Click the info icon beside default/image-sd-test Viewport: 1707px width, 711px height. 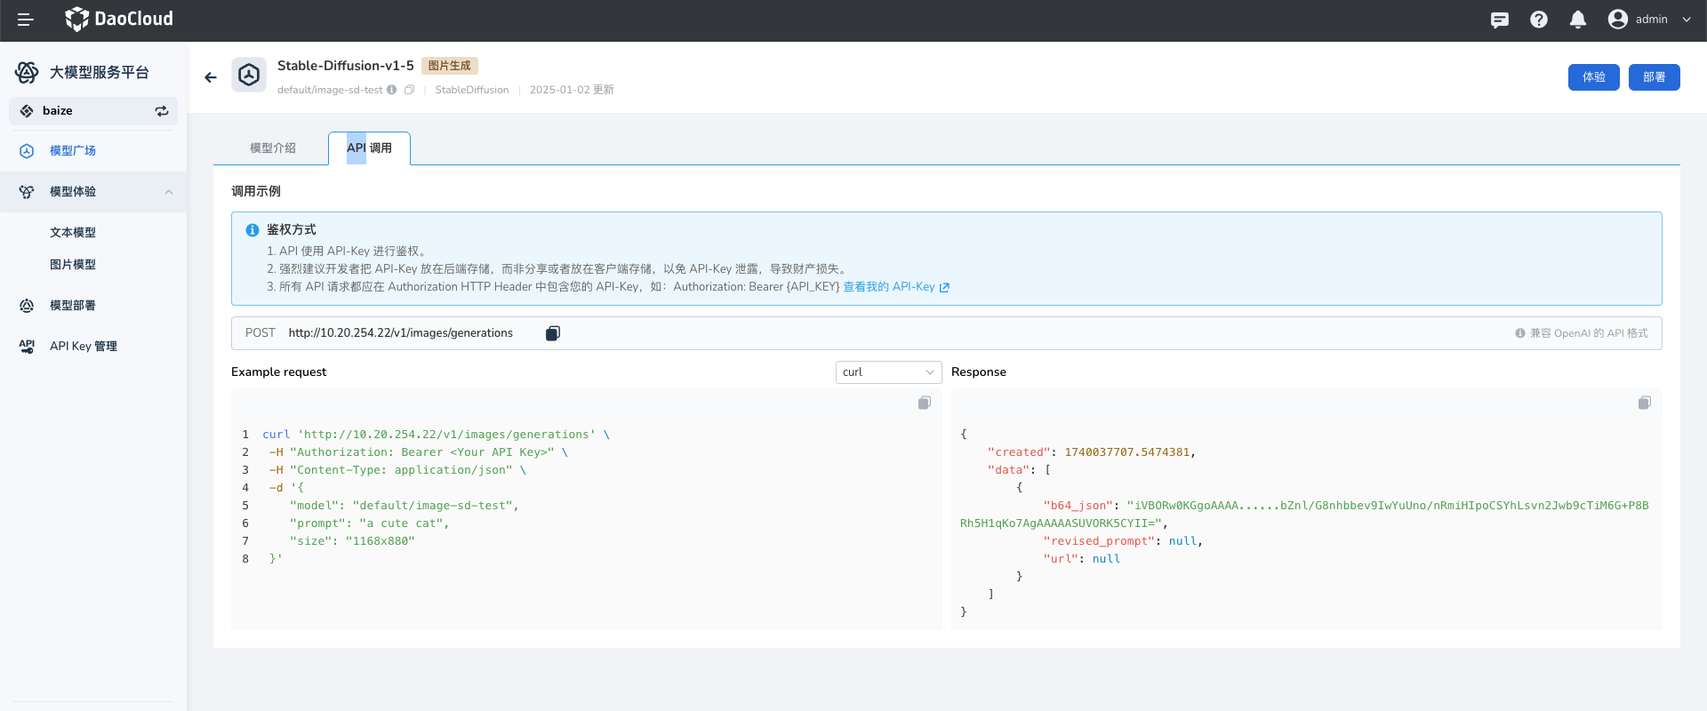(x=391, y=90)
